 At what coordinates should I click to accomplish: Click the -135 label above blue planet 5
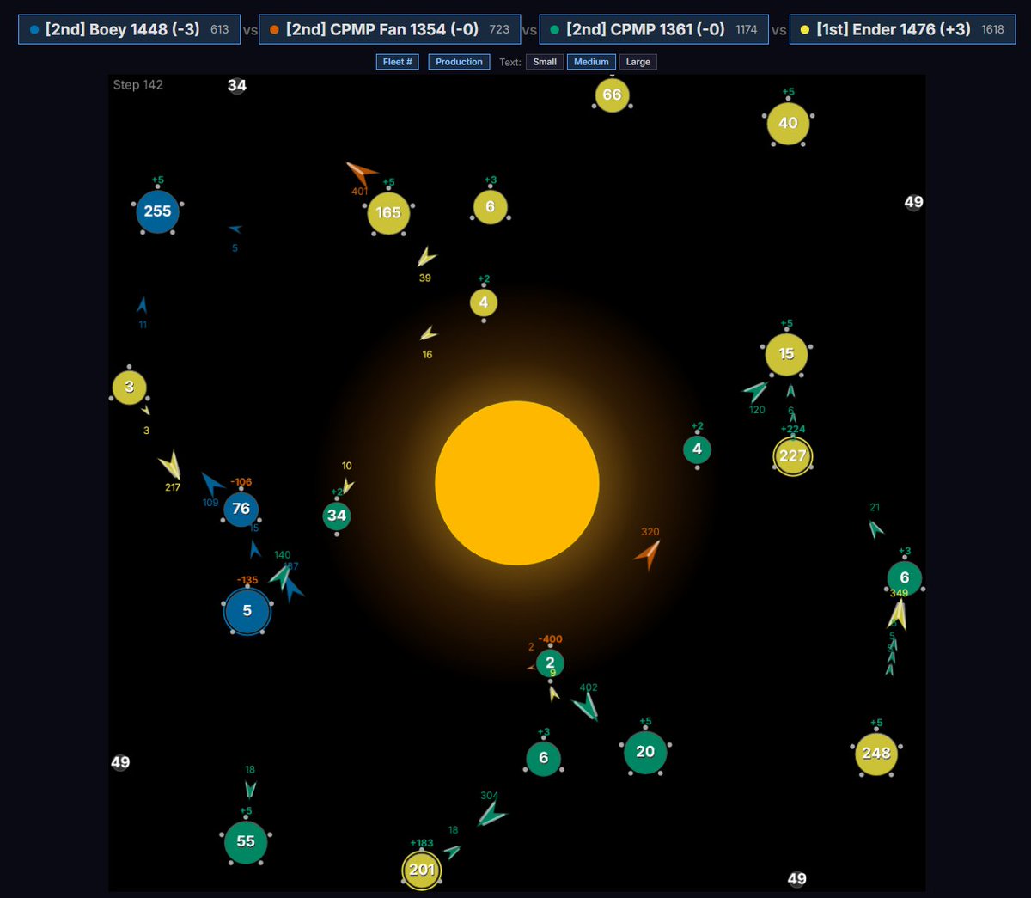(x=247, y=580)
